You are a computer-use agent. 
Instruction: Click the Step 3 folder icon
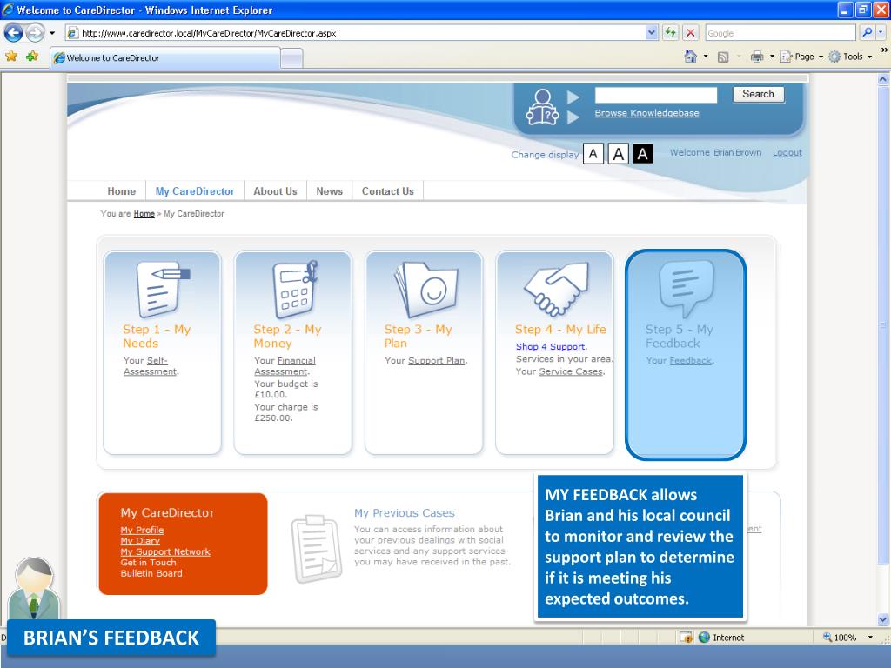[x=426, y=289]
